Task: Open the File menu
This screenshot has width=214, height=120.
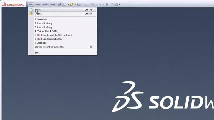Action: (31, 4)
